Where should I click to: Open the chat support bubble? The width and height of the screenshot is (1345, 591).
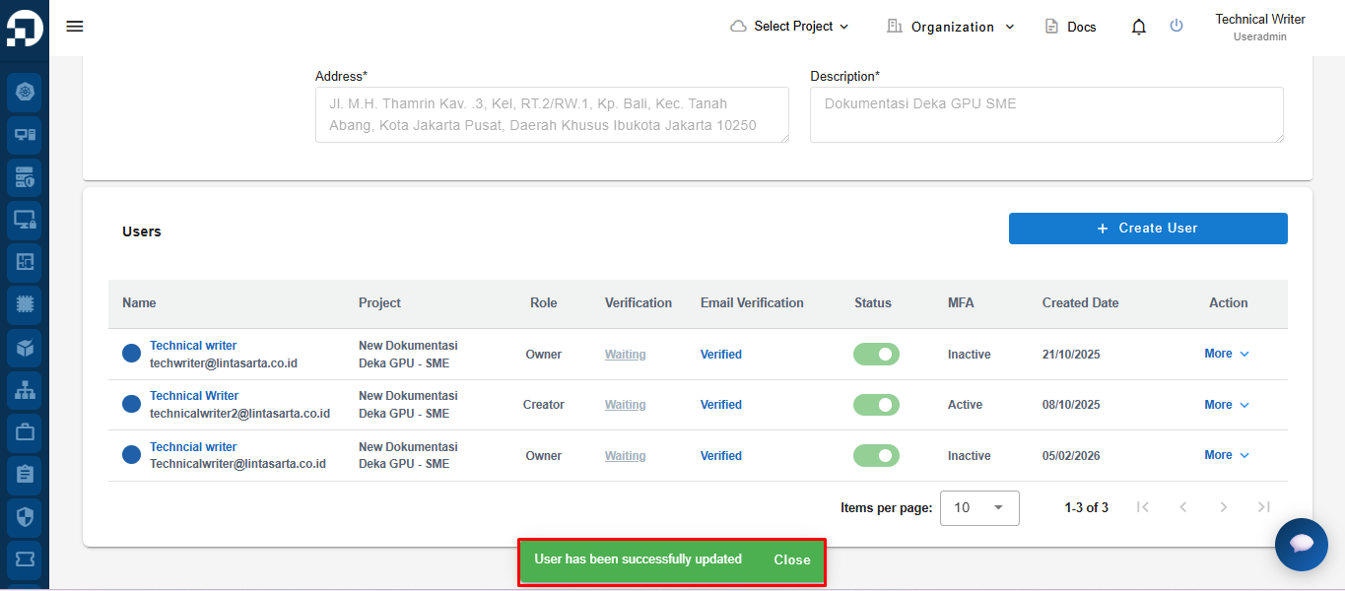(1301, 544)
